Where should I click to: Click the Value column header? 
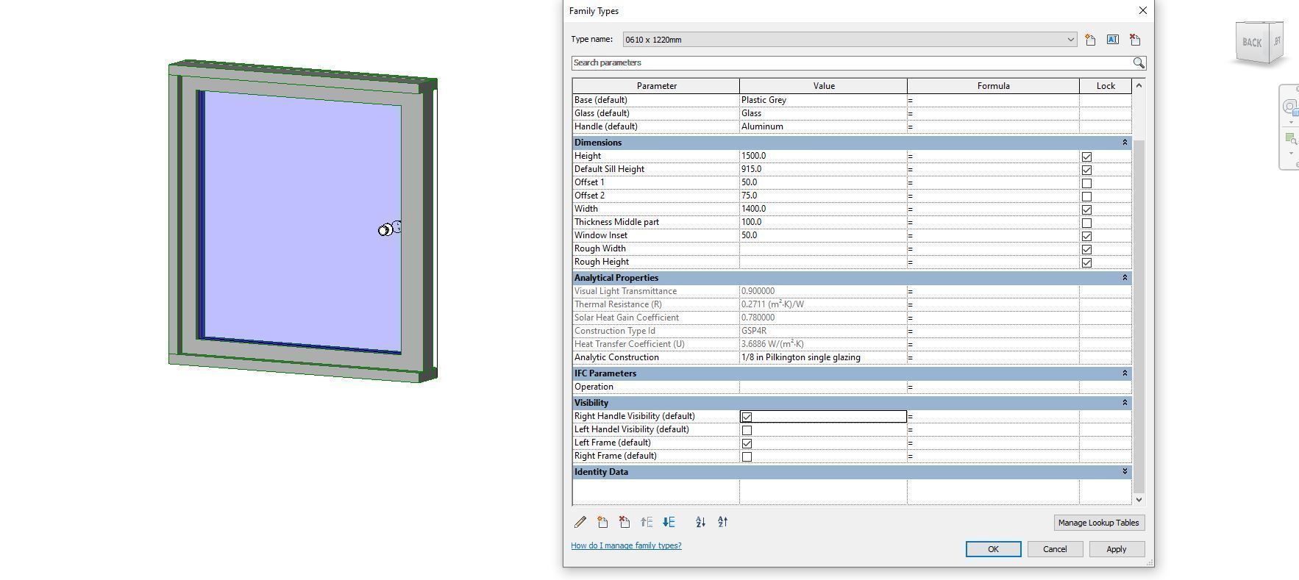[x=823, y=86]
